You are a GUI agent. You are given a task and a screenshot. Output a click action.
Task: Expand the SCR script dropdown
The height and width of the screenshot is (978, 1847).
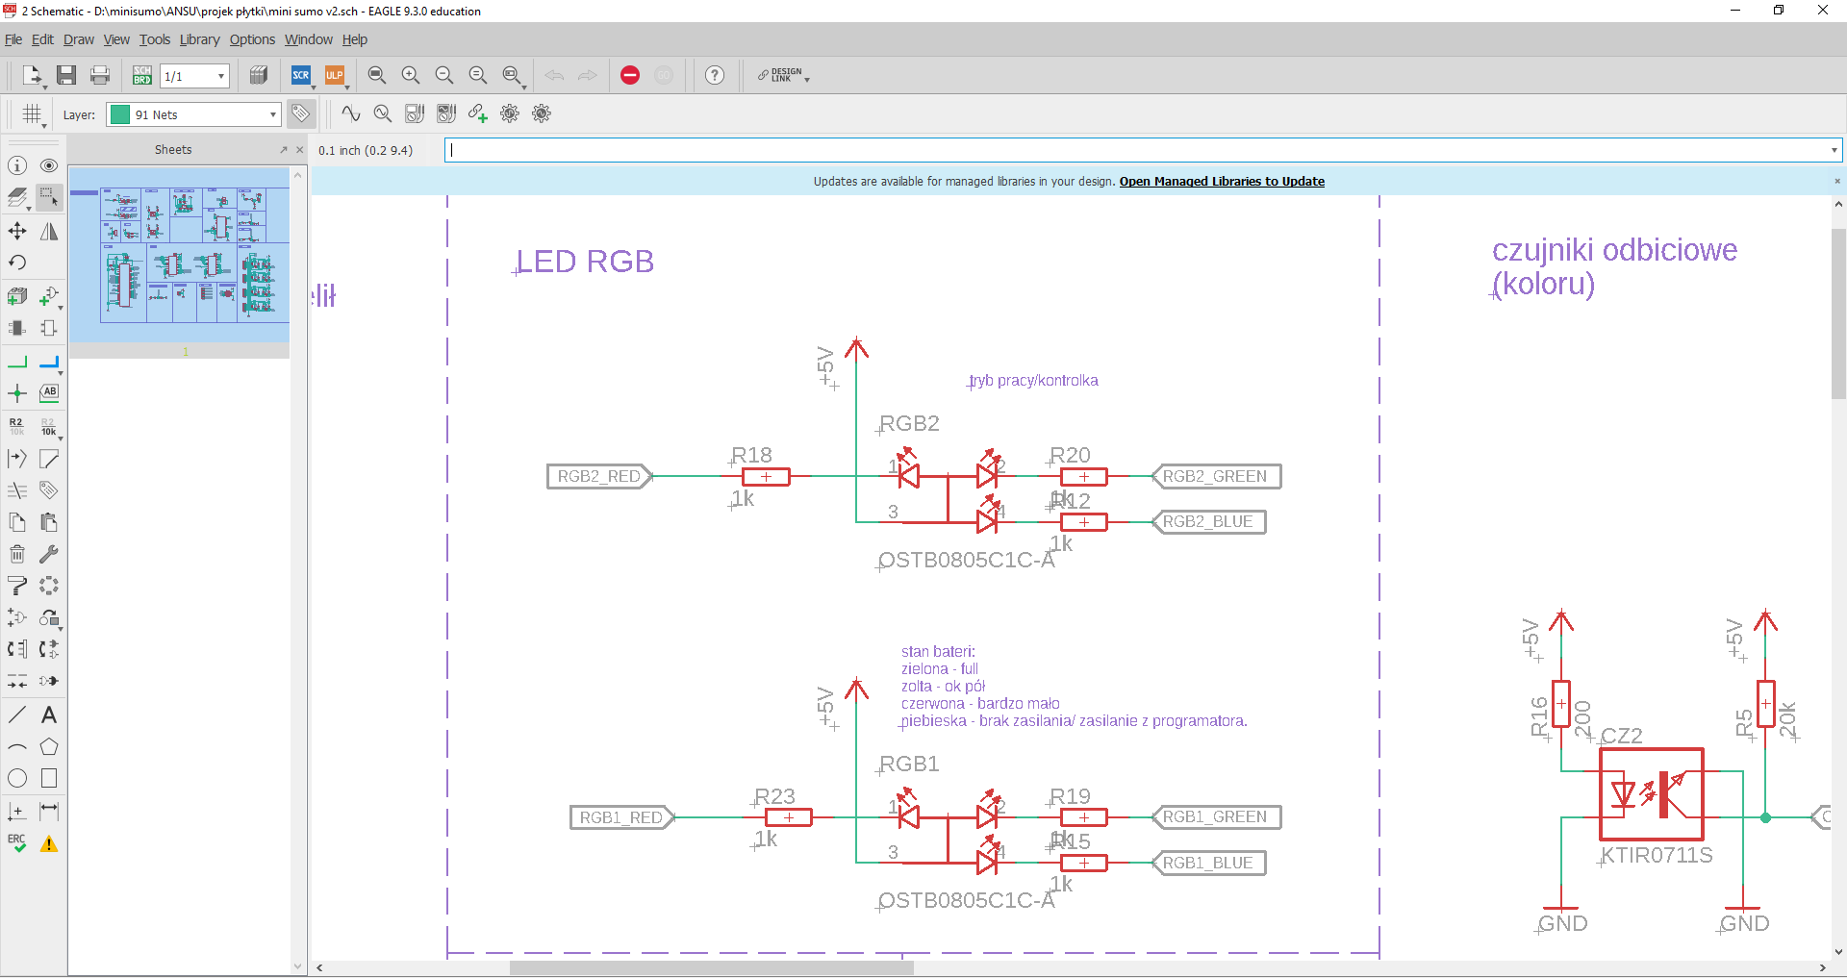(314, 86)
